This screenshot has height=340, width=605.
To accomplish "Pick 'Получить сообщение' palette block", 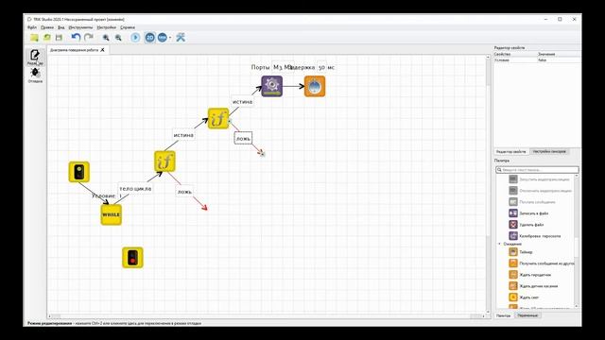I will pos(541,263).
